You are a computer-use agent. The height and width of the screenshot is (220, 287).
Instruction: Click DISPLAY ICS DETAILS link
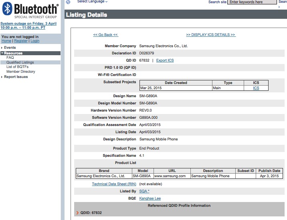pyautogui.click(x=211, y=35)
